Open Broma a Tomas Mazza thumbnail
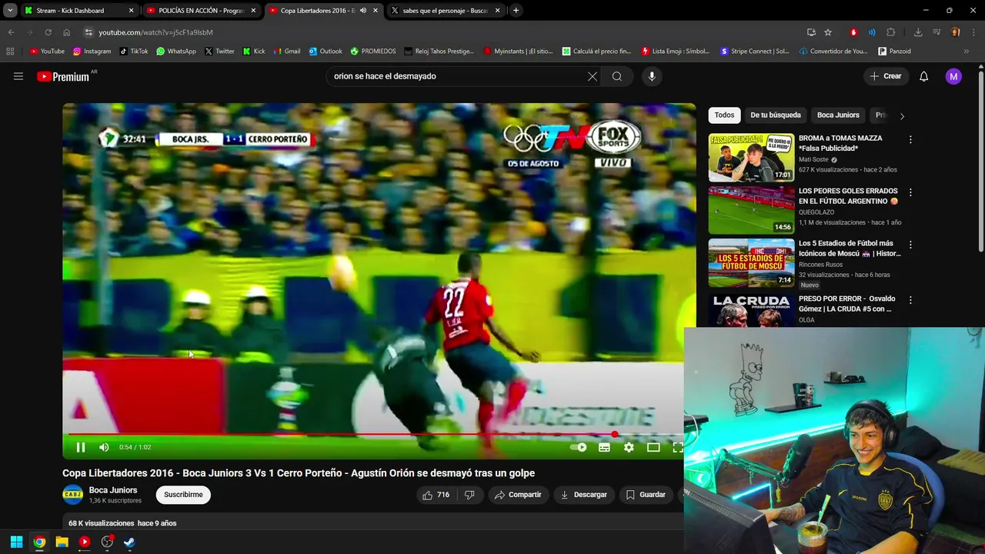 (x=751, y=158)
